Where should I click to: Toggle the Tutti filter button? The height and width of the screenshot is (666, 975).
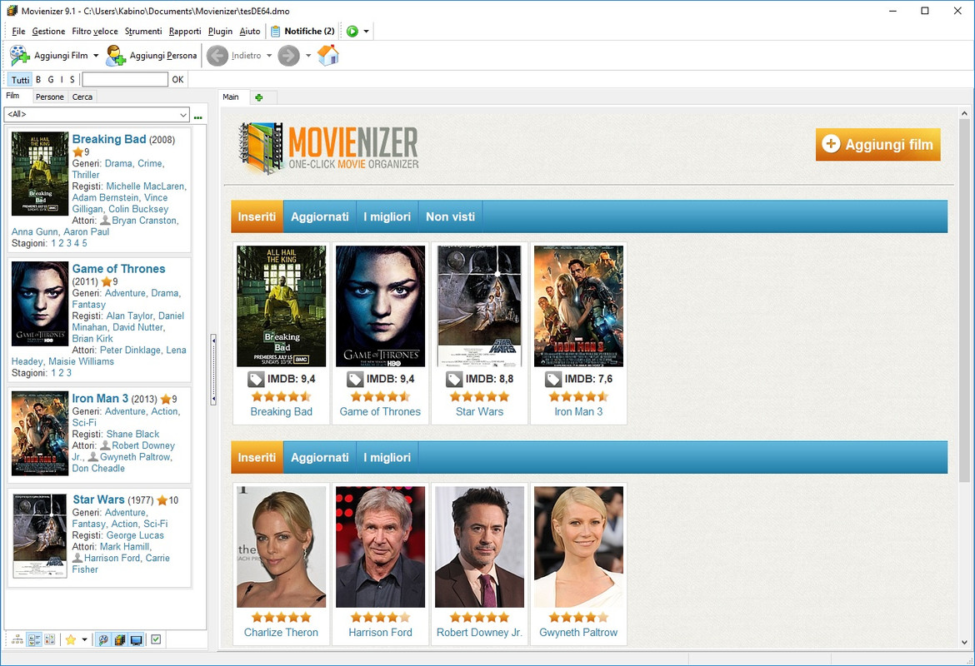[21, 80]
